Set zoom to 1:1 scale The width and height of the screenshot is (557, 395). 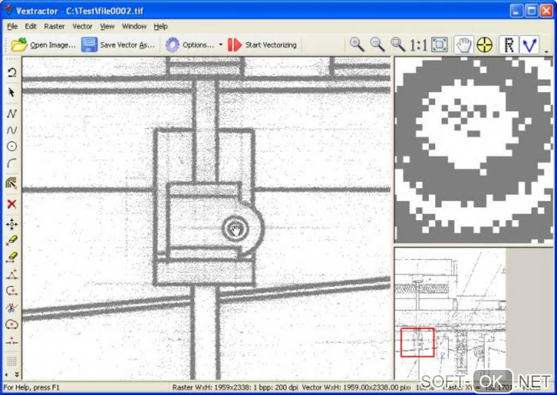coord(418,45)
